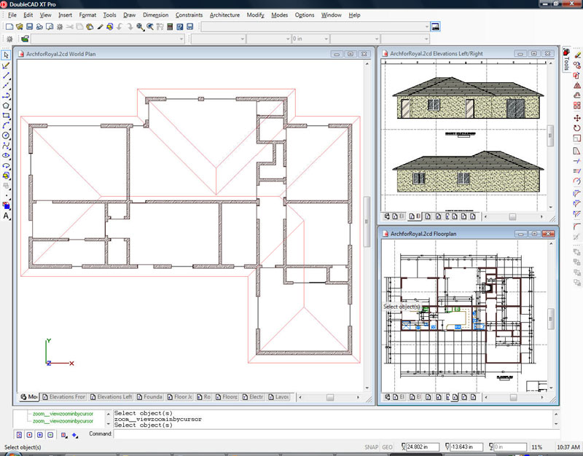The image size is (583, 456).
Task: Click the layers icon beside the layer dropdown
Action: pyautogui.click(x=25, y=39)
